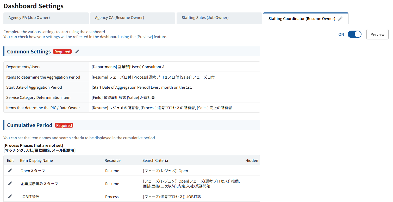Click Items that determine the PIC row

point(132,108)
